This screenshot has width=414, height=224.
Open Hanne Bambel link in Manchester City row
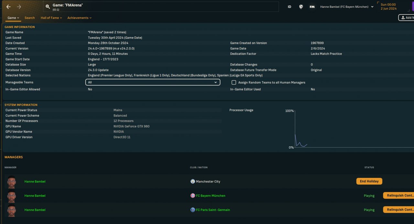(35, 181)
